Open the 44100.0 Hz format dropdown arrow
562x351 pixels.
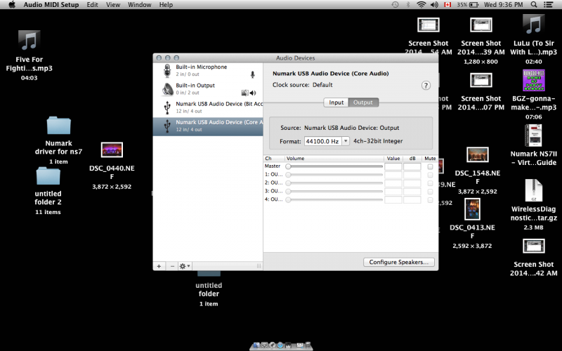346,141
